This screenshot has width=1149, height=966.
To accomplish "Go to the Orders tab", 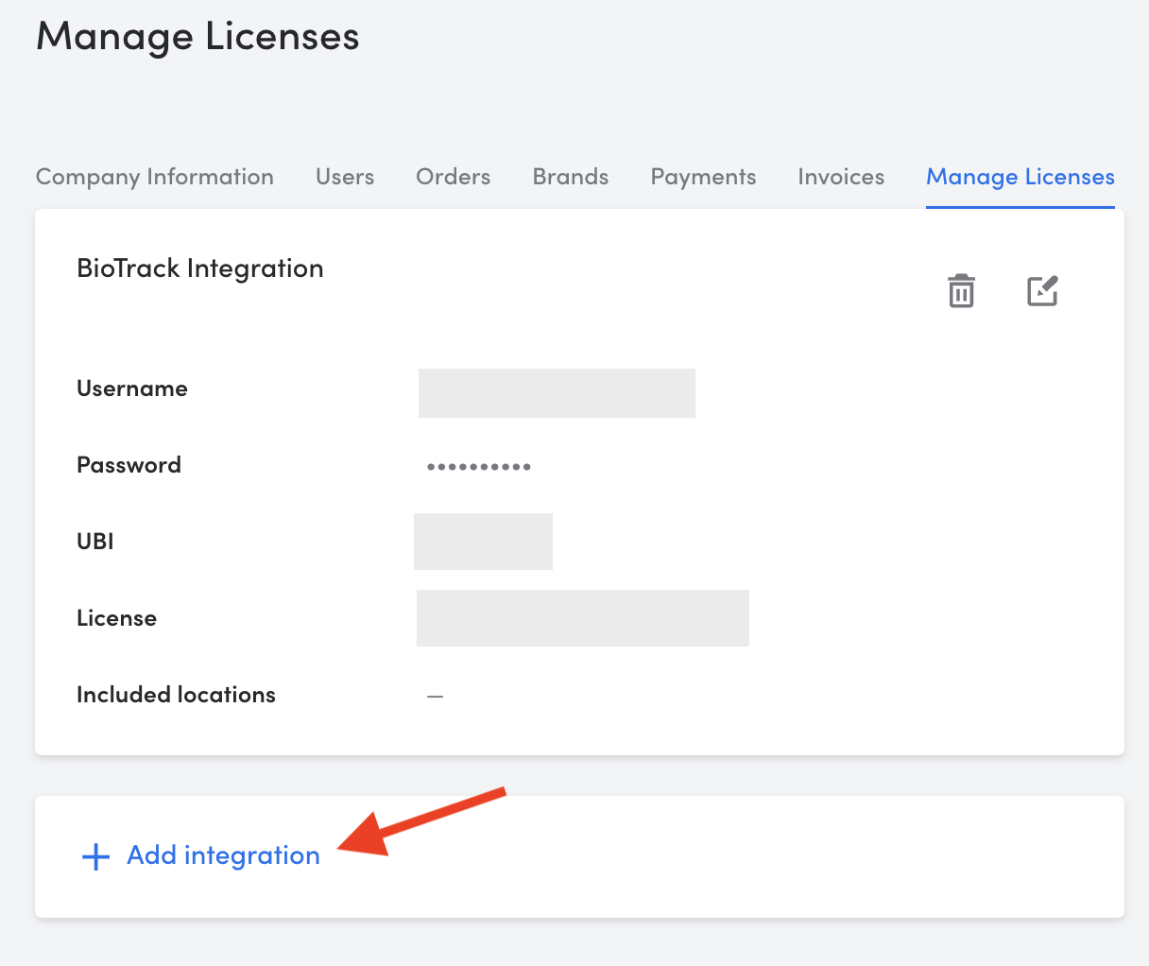I will pyautogui.click(x=454, y=177).
